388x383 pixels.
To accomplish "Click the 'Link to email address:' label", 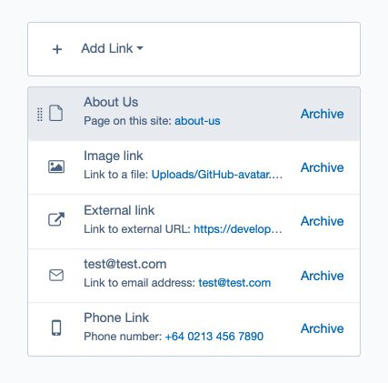I will [x=139, y=283].
